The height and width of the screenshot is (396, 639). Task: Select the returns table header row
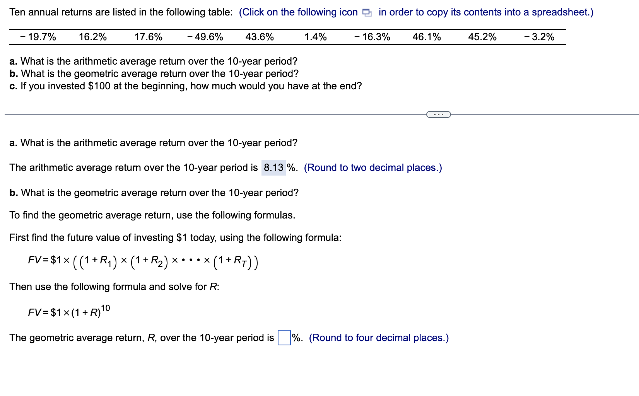[286, 37]
